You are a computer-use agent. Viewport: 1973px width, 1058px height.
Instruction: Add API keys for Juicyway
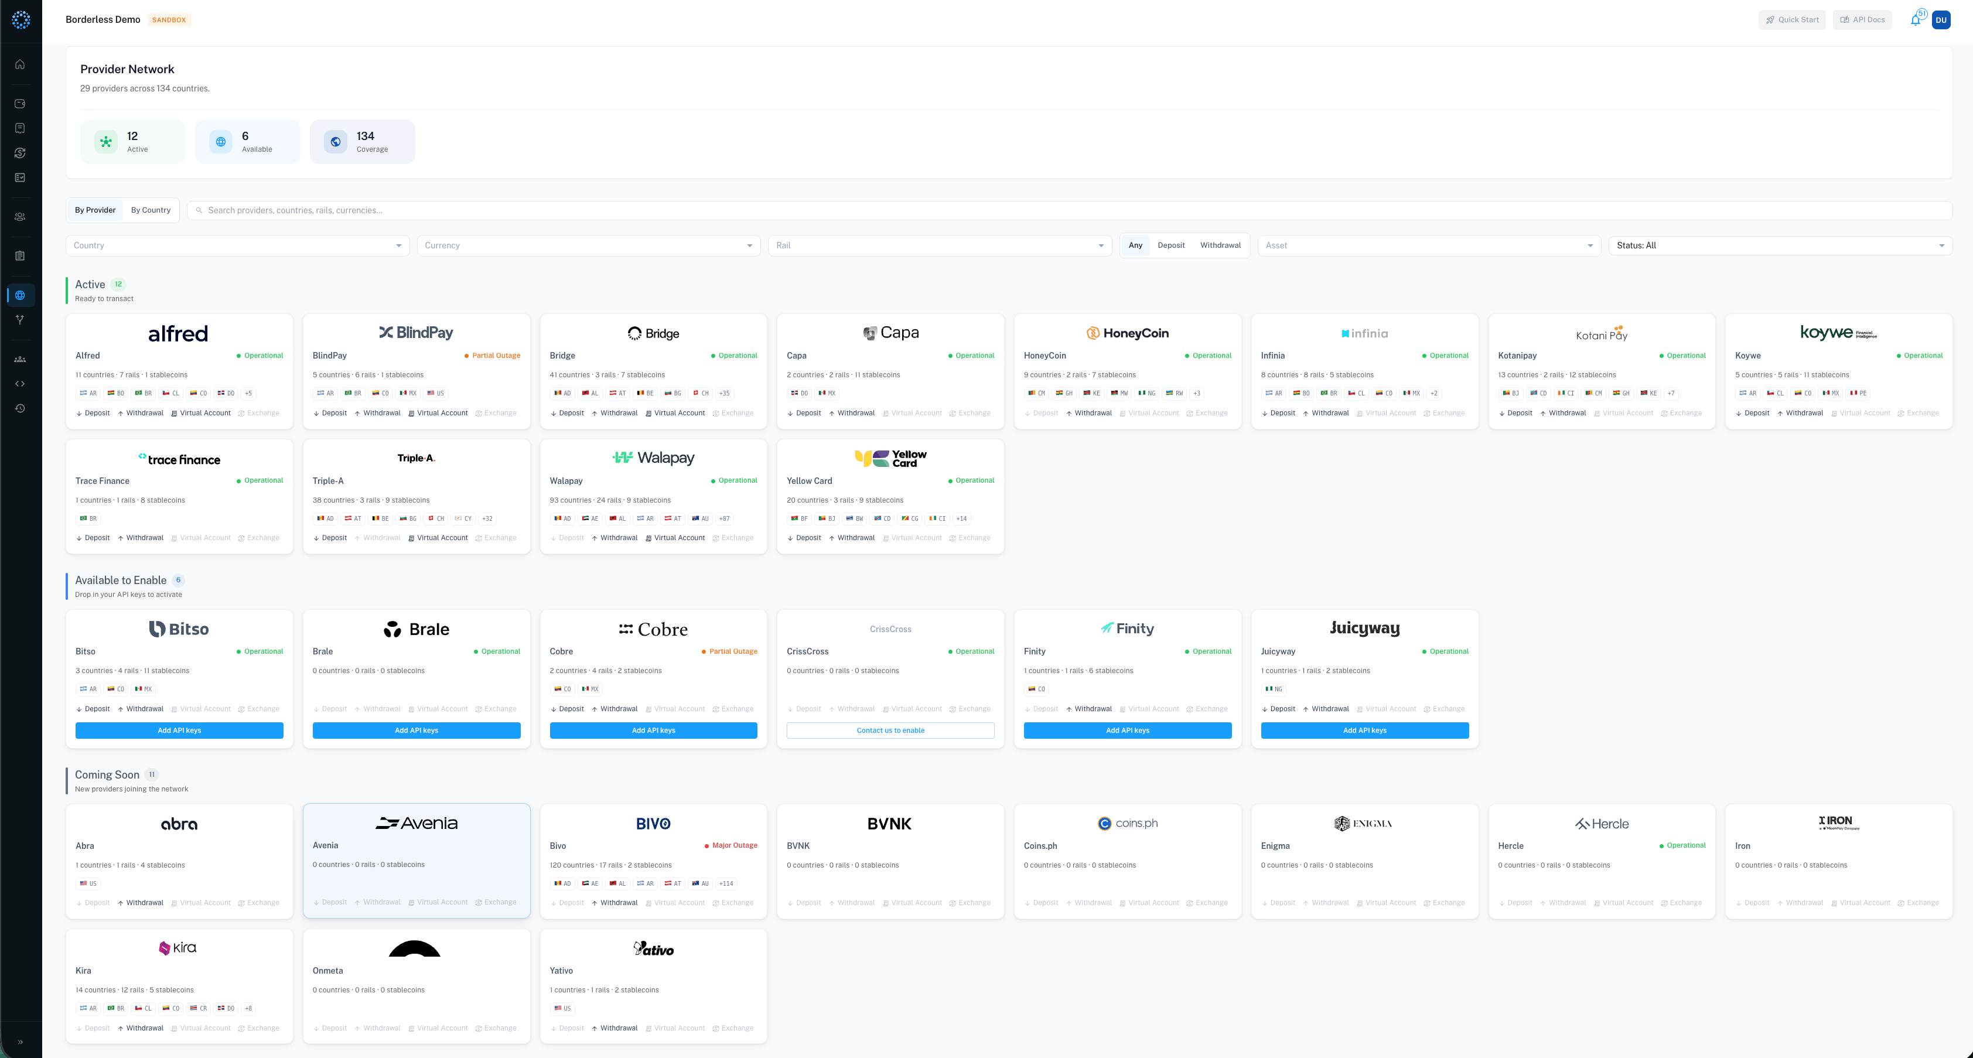pos(1365,731)
